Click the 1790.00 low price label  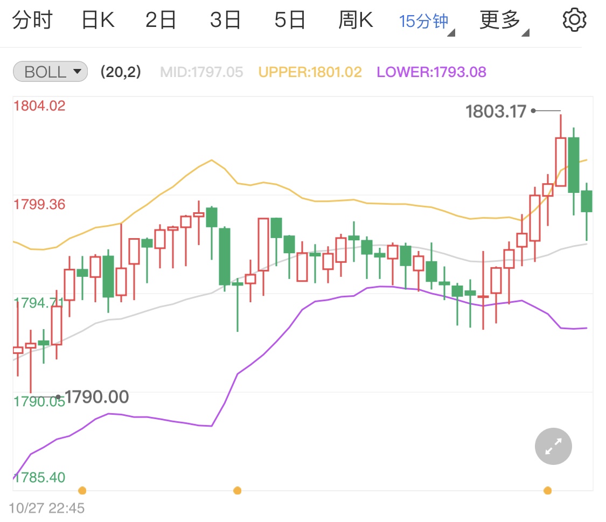tap(96, 397)
